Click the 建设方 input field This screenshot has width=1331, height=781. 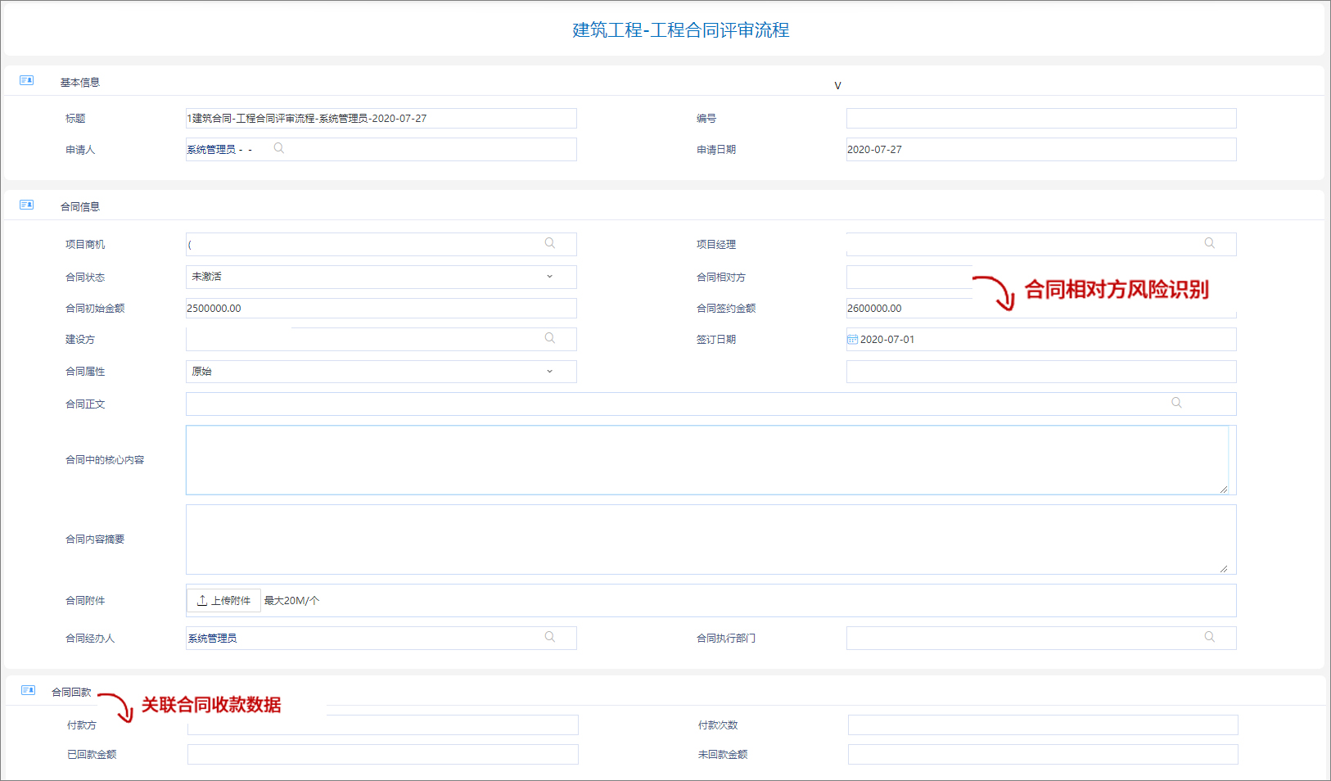pos(381,339)
